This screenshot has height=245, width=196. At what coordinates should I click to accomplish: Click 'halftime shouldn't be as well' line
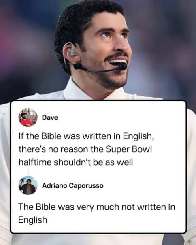coord(76,162)
